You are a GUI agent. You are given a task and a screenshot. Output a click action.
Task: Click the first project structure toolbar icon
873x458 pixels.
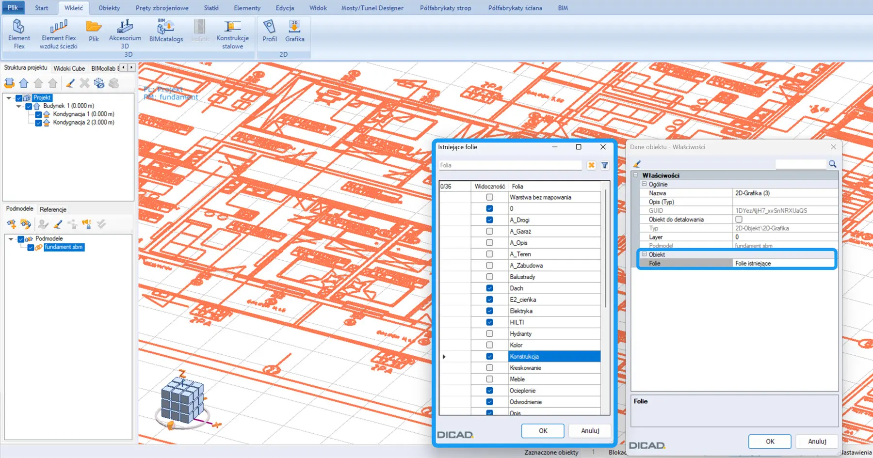click(9, 83)
